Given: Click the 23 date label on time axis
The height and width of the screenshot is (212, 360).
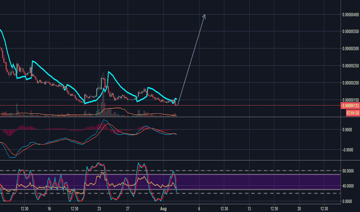Looking at the screenshot, I should tap(99, 209).
